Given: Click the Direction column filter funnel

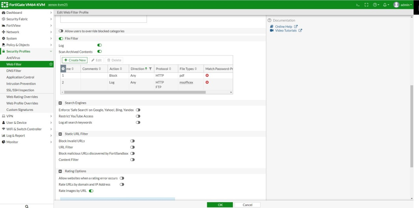Looking at the screenshot, I should pyautogui.click(x=150, y=69).
